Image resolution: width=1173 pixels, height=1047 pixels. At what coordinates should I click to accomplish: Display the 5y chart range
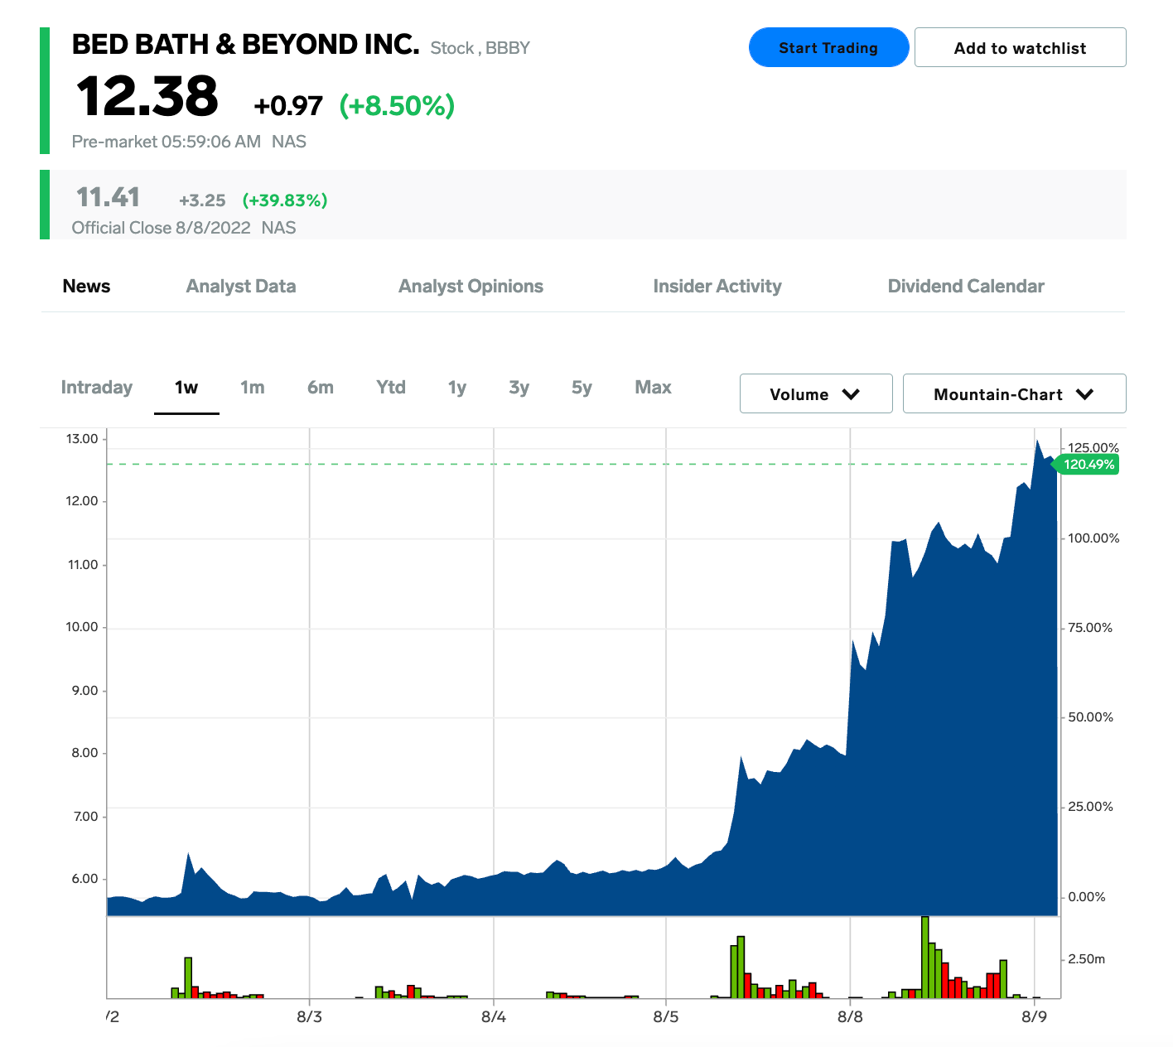582,388
